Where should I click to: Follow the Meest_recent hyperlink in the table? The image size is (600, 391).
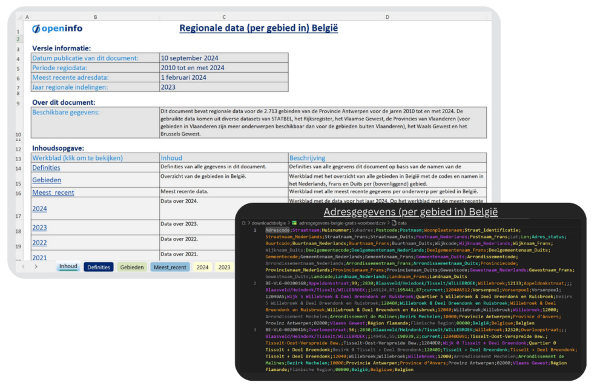(x=53, y=192)
